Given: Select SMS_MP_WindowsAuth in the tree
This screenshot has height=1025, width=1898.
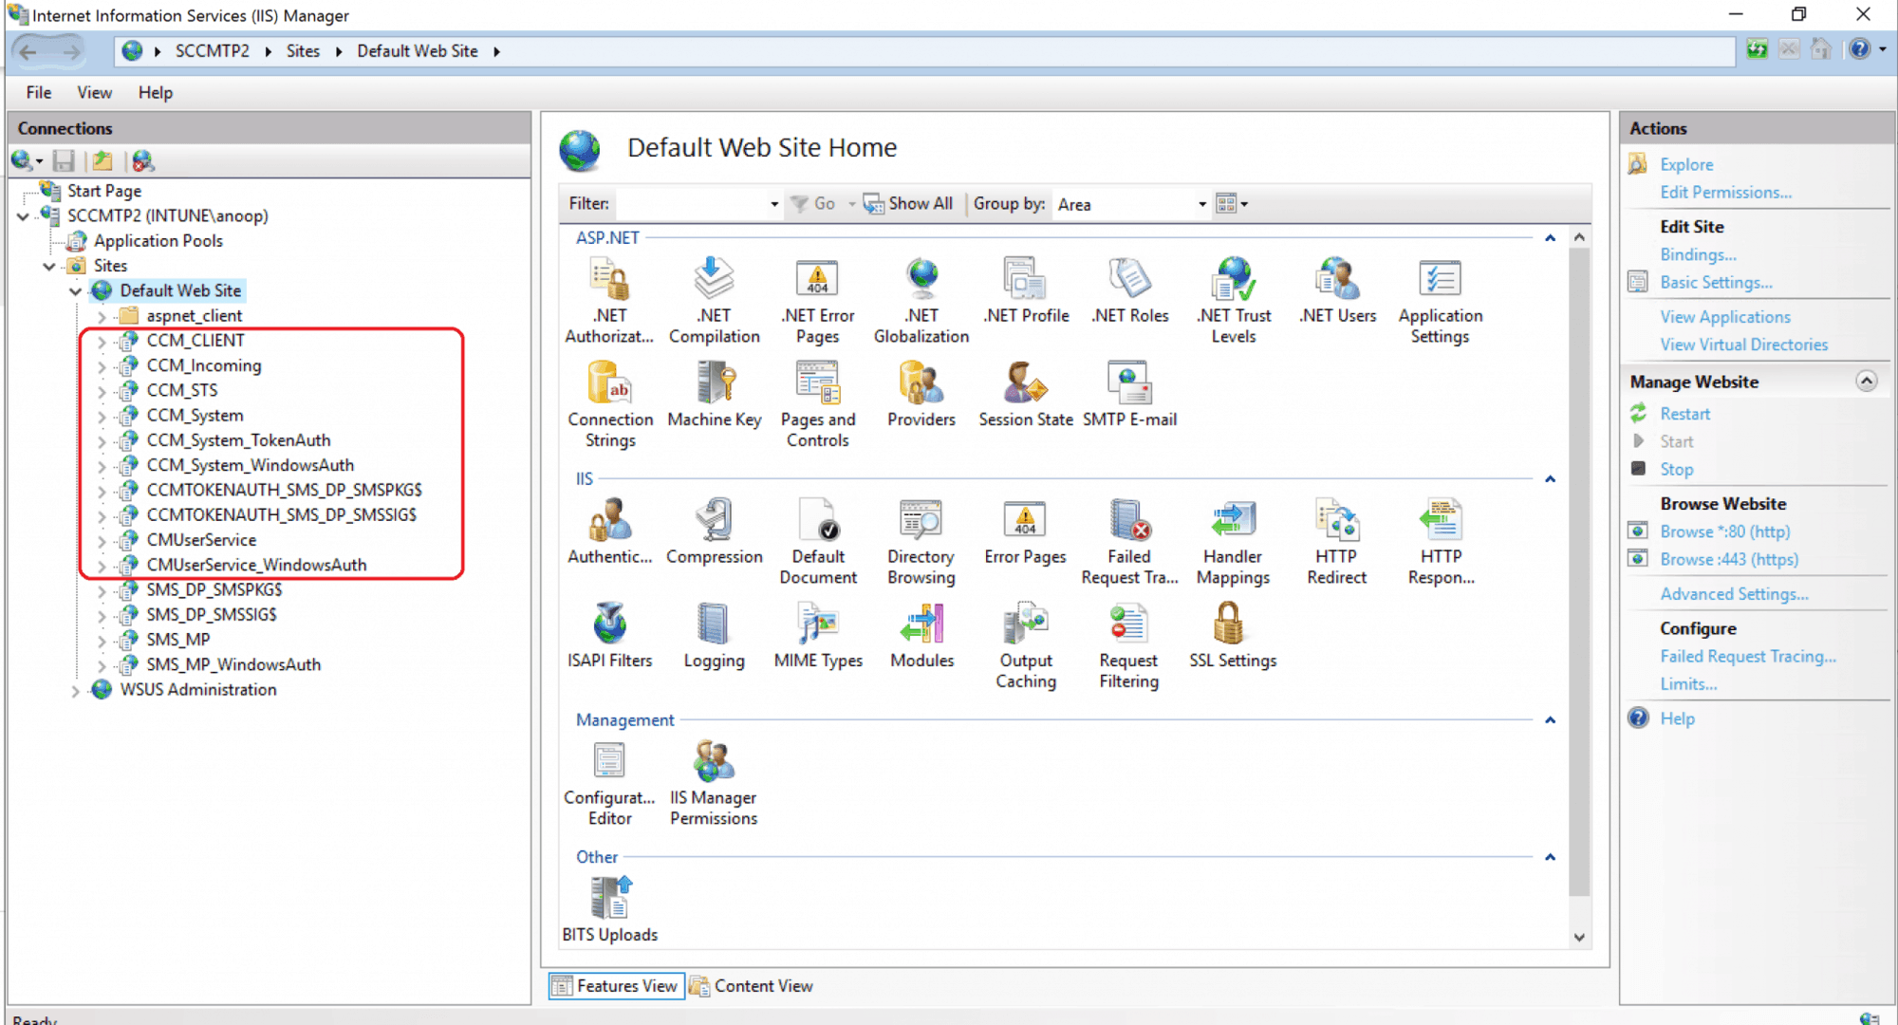Looking at the screenshot, I should [x=233, y=665].
